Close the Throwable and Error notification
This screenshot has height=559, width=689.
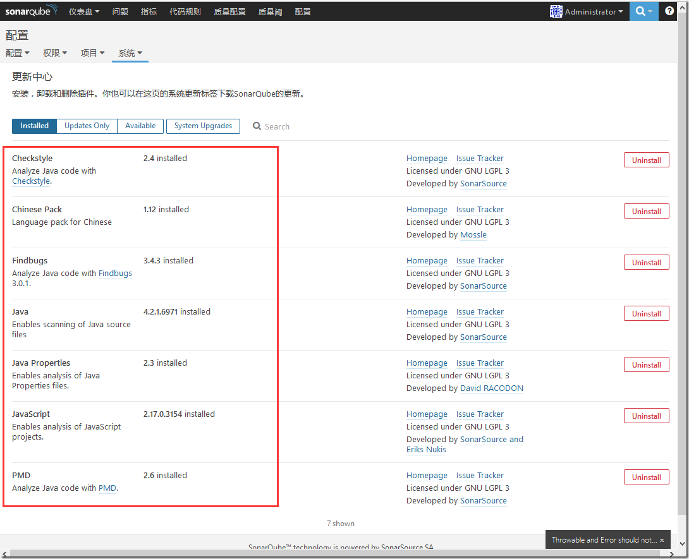click(662, 541)
